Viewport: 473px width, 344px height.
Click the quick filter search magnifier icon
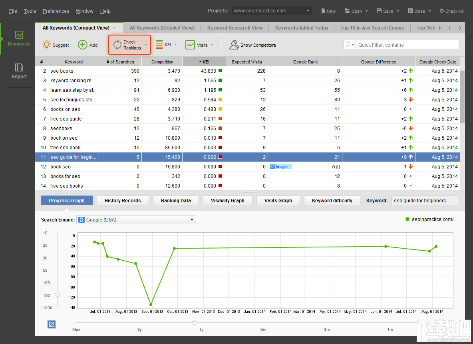(x=348, y=45)
